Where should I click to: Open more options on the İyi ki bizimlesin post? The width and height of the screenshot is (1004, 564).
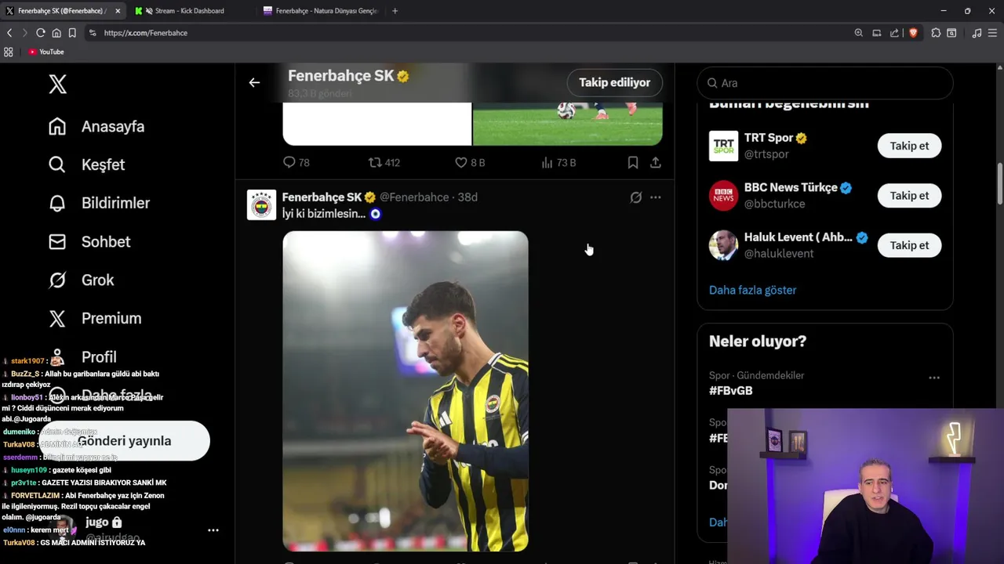[x=656, y=197]
